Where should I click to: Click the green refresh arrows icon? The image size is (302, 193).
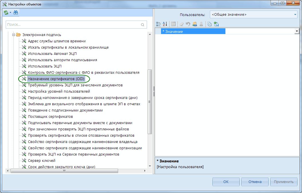pos(6,13)
